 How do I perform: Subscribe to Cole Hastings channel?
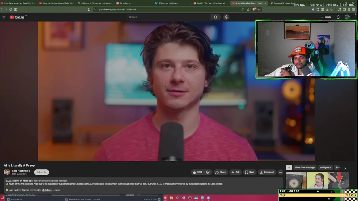[x=41, y=172]
